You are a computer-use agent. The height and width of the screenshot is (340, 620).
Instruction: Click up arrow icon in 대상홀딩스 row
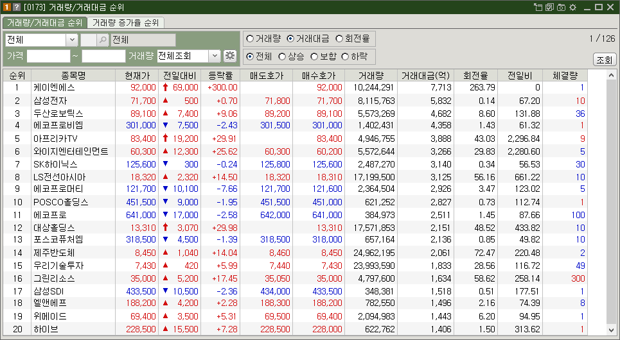click(x=165, y=227)
